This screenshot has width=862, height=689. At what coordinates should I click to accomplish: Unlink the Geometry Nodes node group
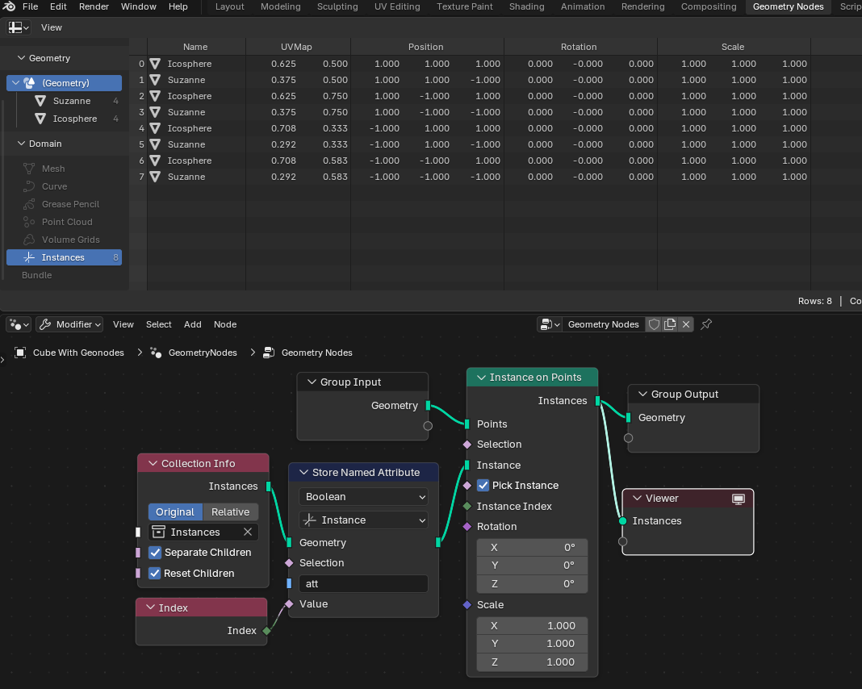pos(686,324)
